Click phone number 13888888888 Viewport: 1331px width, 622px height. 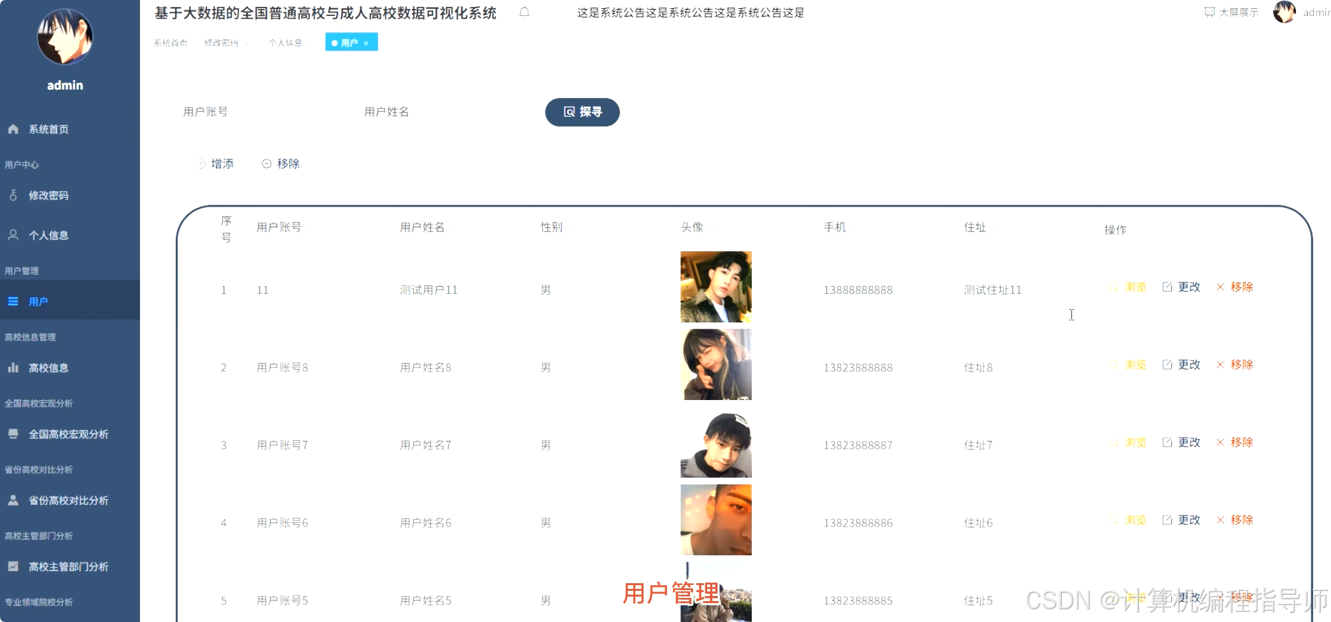pos(858,290)
